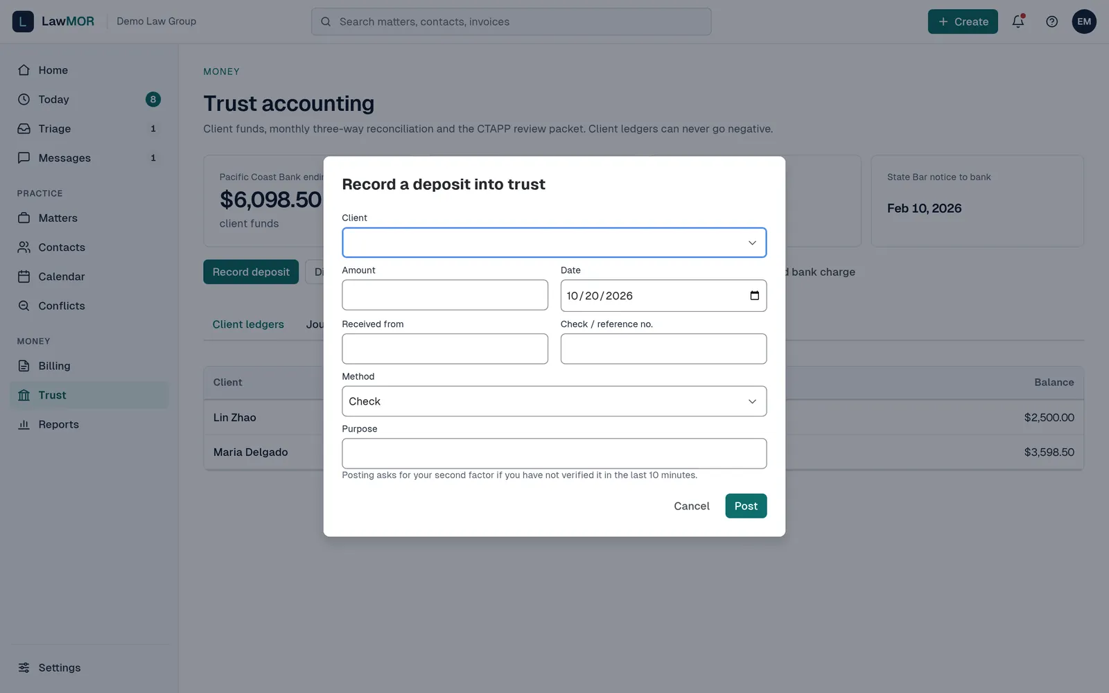Open the help question-mark icon
1109x693 pixels.
point(1051,21)
